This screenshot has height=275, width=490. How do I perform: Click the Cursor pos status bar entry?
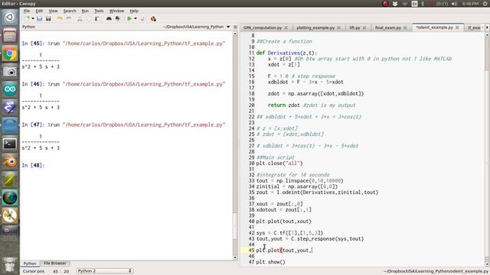tap(46, 271)
